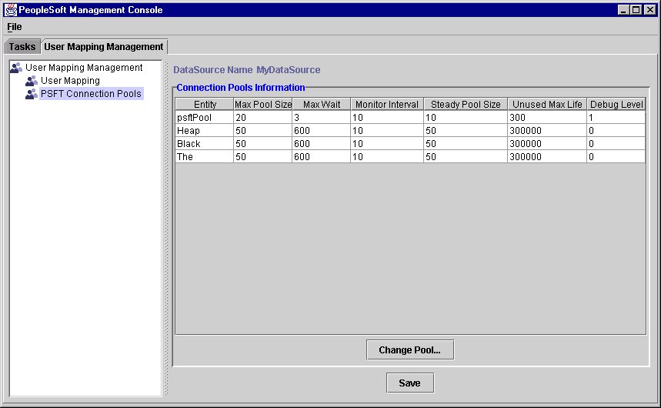Click the Save button
The width and height of the screenshot is (661, 408).
click(409, 383)
